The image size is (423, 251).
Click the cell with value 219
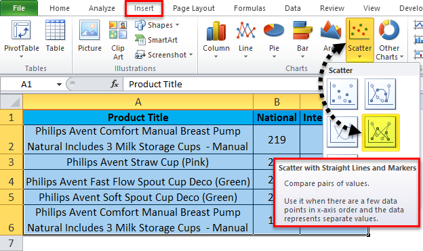277,139
